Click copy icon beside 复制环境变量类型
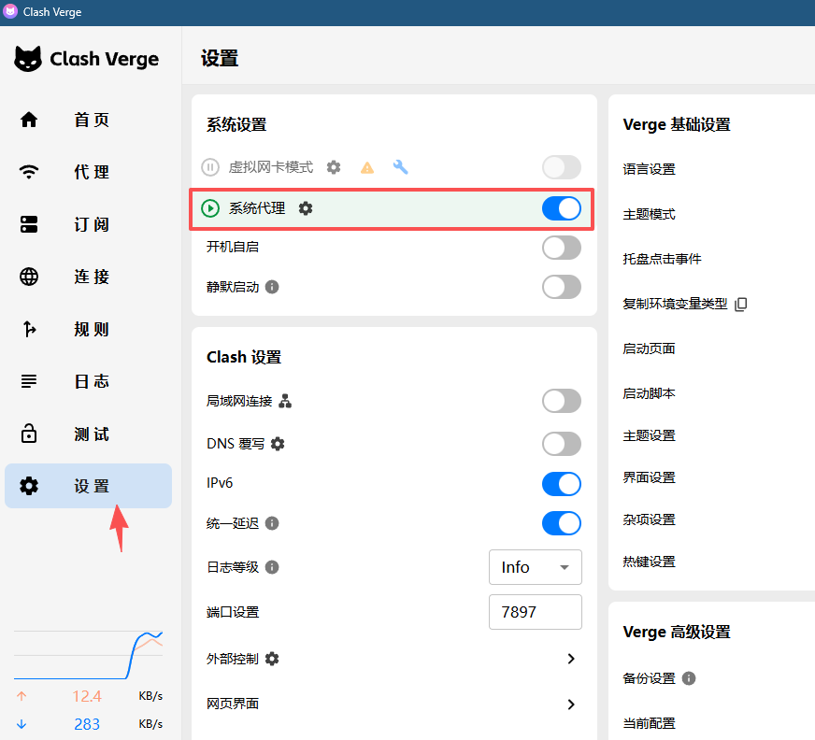Screen dimensions: 815x740 pos(740,304)
